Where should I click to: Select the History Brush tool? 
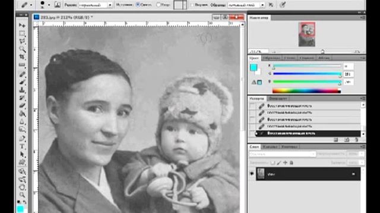click(22, 98)
